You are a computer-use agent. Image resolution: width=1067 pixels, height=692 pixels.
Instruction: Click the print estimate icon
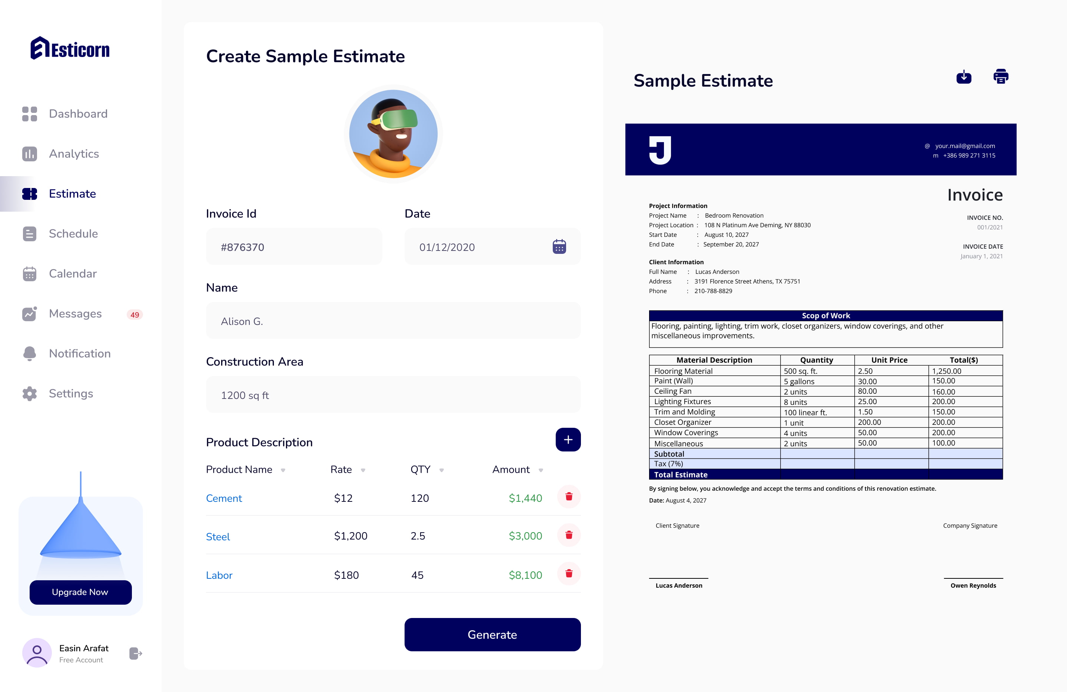1001,77
